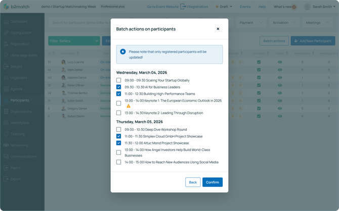This screenshot has height=211, width=339.
Task: Open the Draft status dropdown
Action: click(x=224, y=7)
